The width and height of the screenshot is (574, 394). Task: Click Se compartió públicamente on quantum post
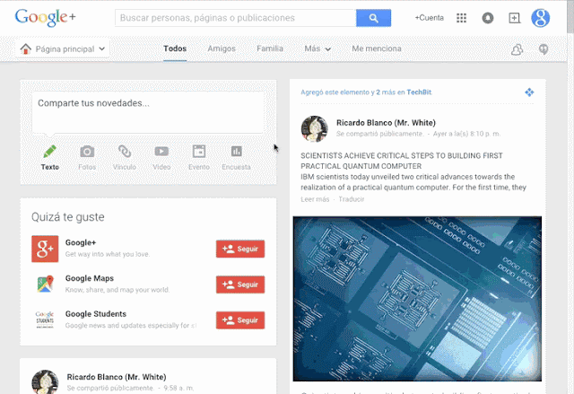tap(379, 134)
